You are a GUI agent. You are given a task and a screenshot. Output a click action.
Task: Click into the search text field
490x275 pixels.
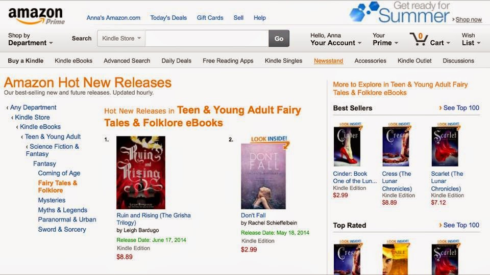[207, 38]
